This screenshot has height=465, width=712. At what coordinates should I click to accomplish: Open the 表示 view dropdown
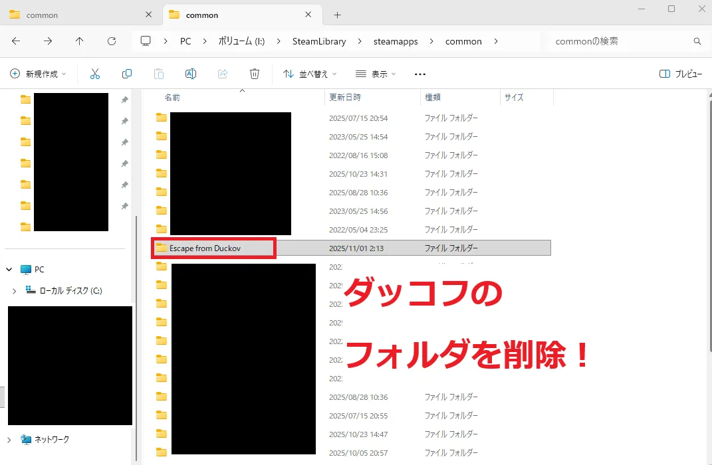click(376, 74)
